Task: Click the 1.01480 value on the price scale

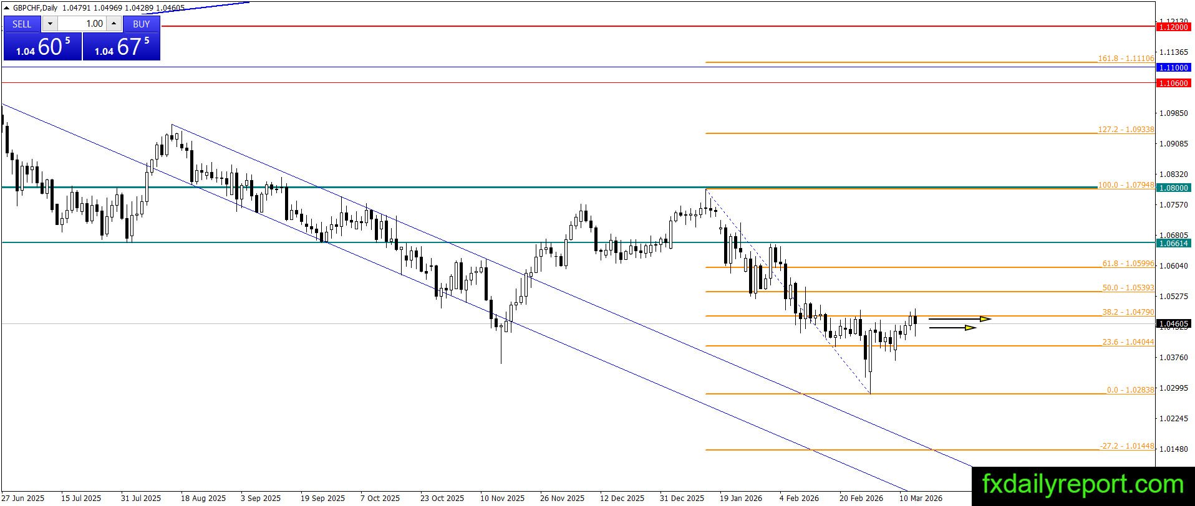Action: (1173, 449)
